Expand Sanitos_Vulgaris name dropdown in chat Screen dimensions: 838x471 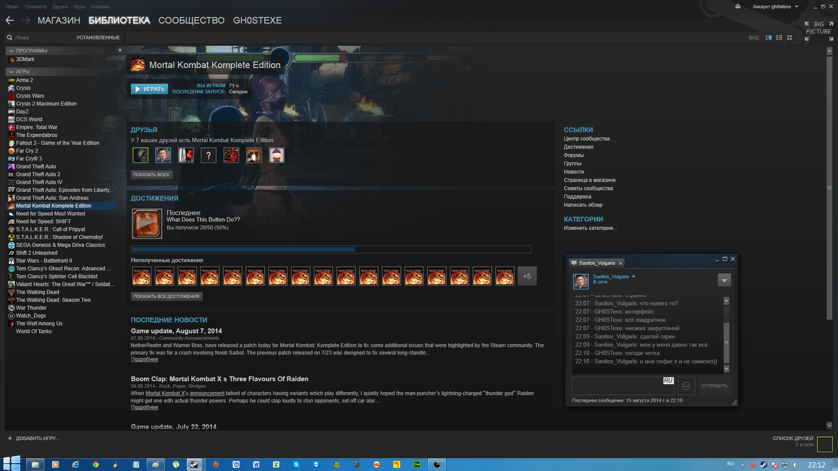coord(634,276)
